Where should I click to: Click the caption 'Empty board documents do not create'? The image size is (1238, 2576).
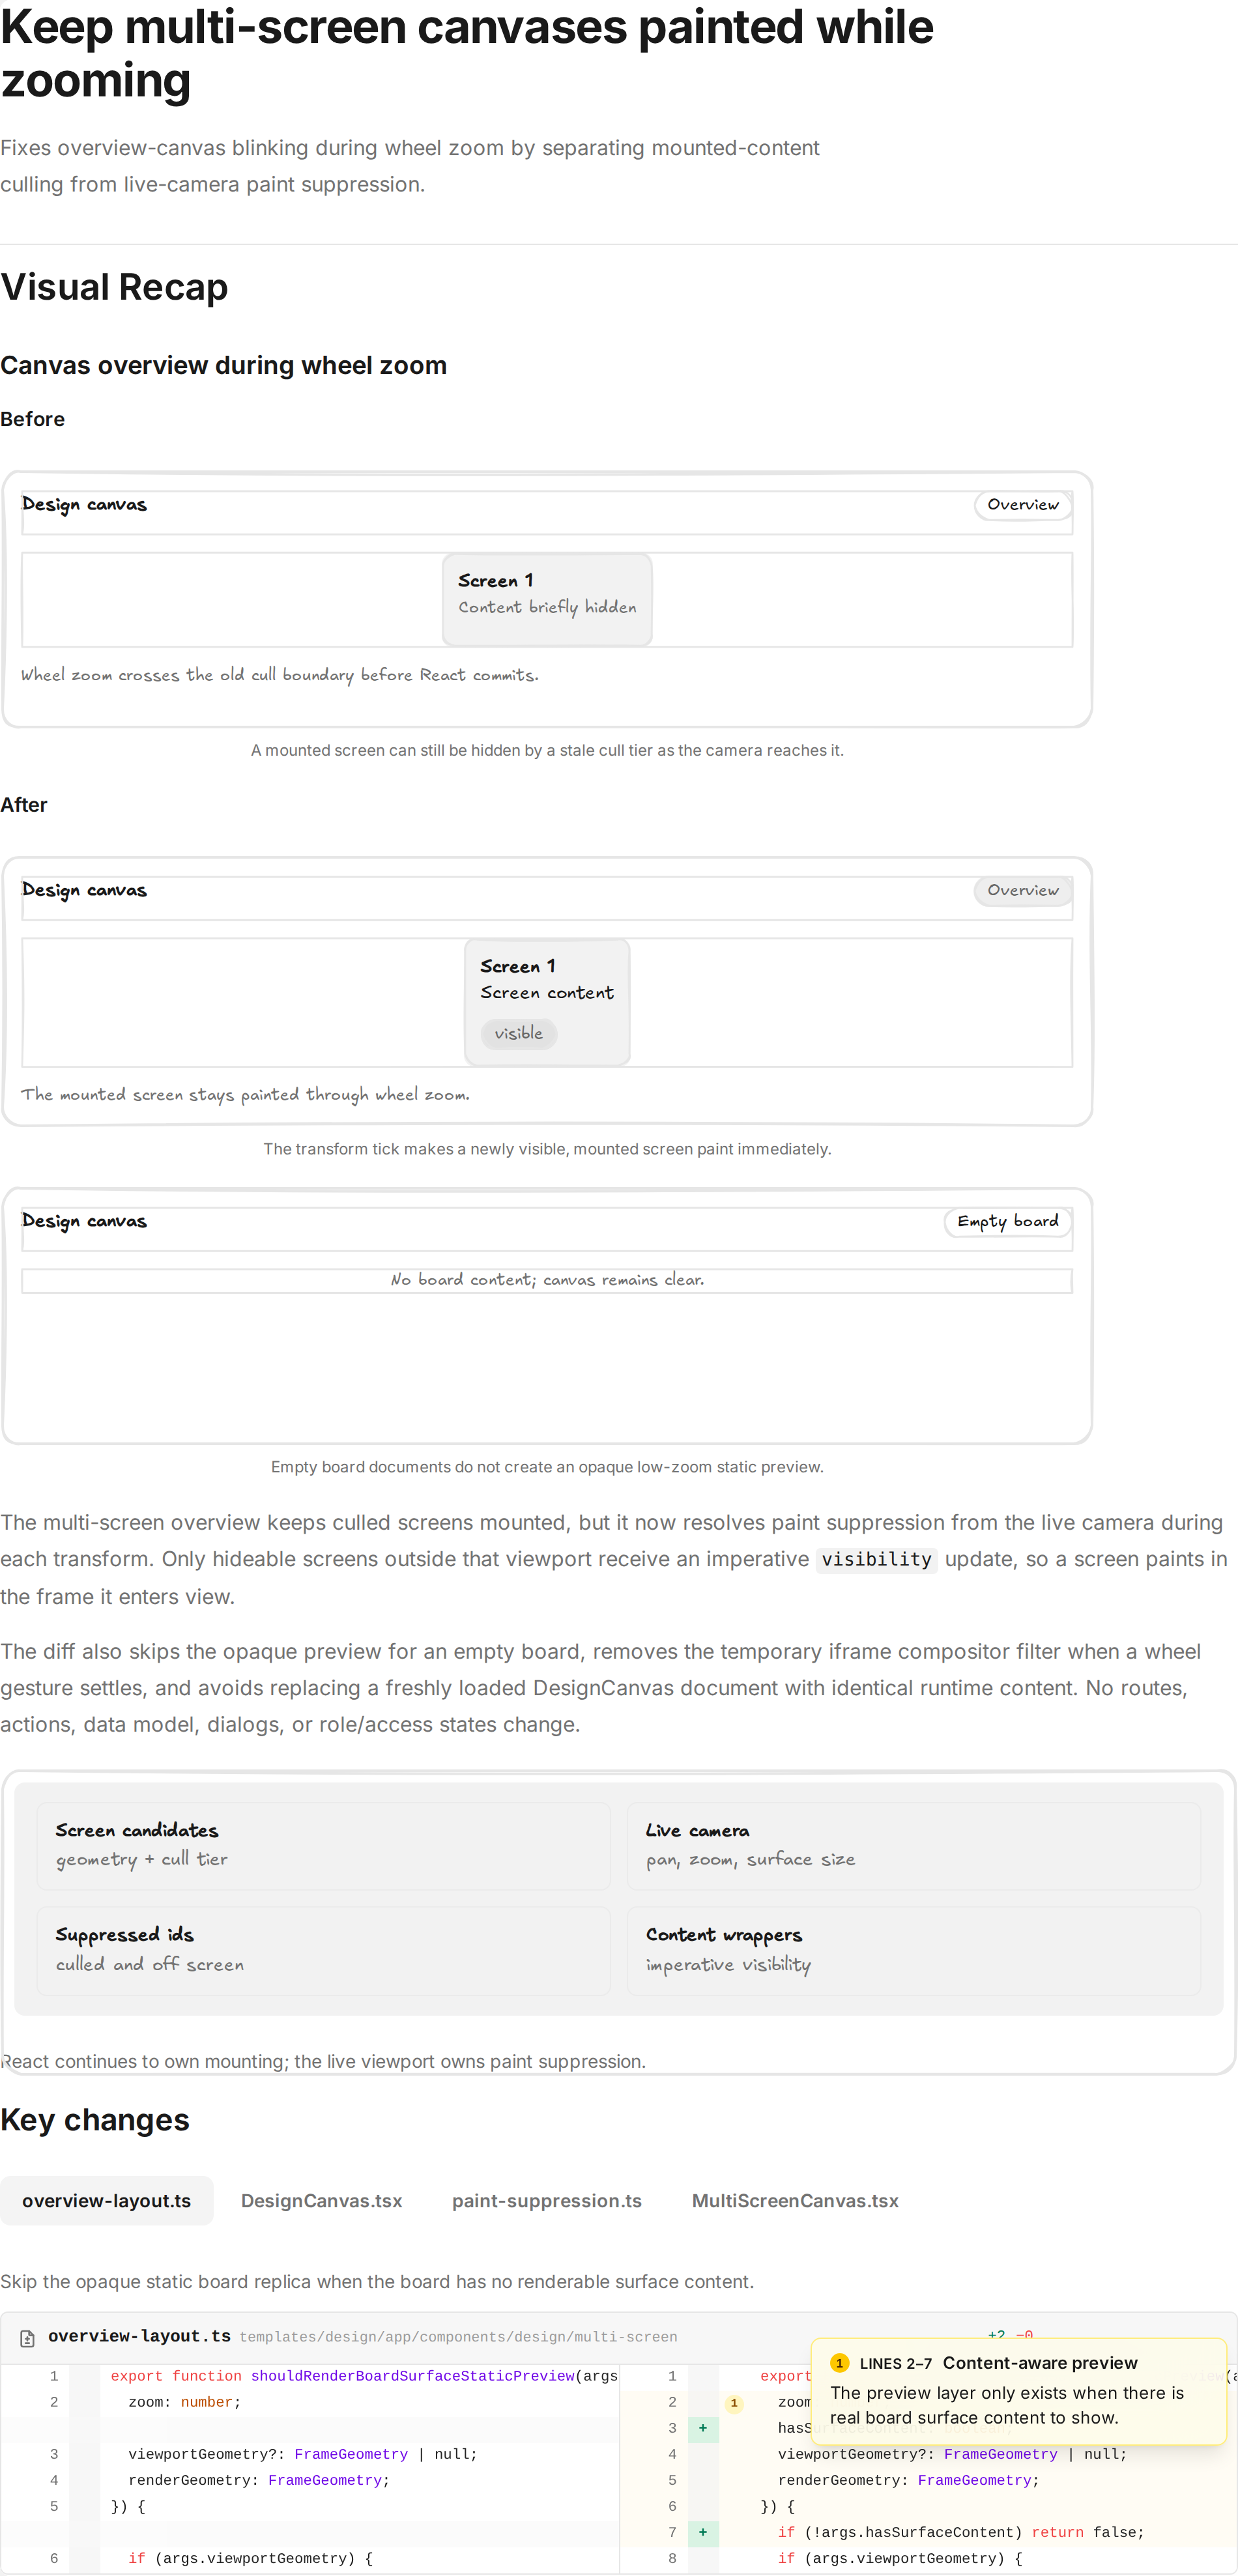click(547, 1467)
